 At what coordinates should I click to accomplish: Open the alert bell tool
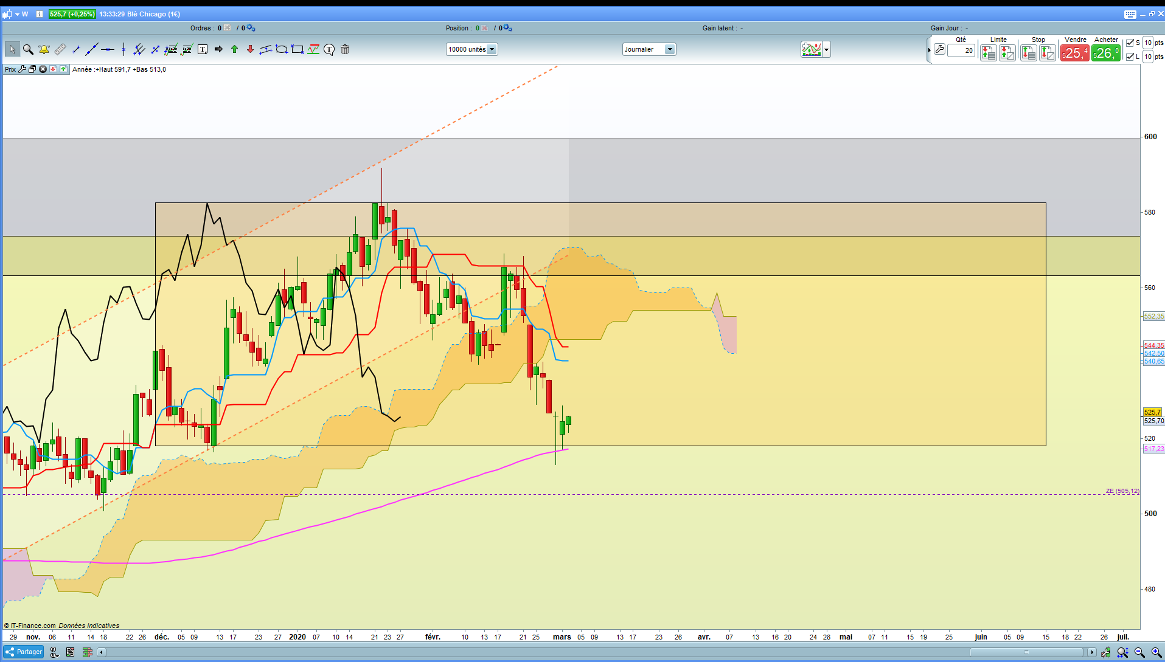pos(44,49)
